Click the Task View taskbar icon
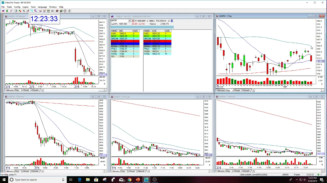327x183 pixels. [x=71, y=180]
